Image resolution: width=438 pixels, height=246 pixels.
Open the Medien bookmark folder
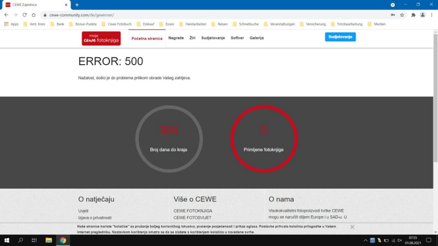pyautogui.click(x=377, y=24)
